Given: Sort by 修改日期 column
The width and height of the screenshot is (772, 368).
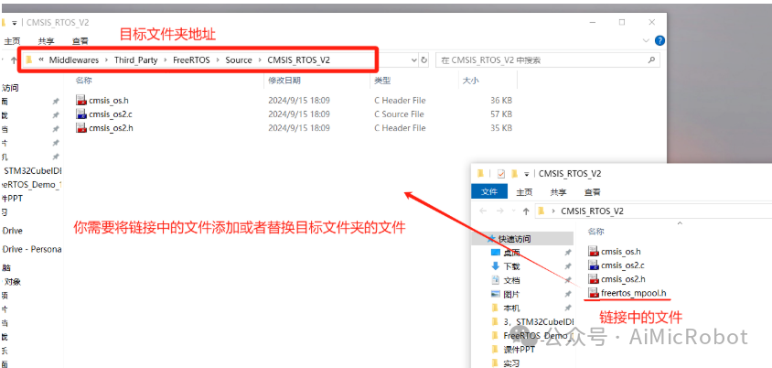Looking at the screenshot, I should 284,80.
